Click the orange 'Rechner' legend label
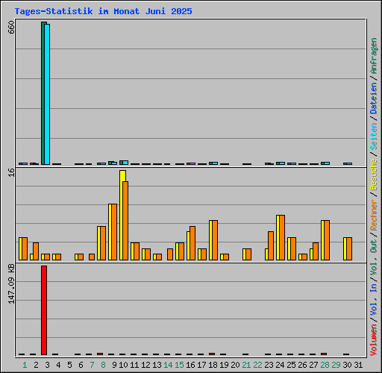 click(374, 215)
